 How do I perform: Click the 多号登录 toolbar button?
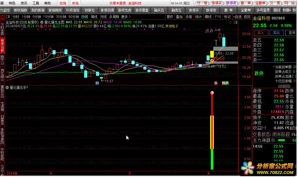pos(263,10)
